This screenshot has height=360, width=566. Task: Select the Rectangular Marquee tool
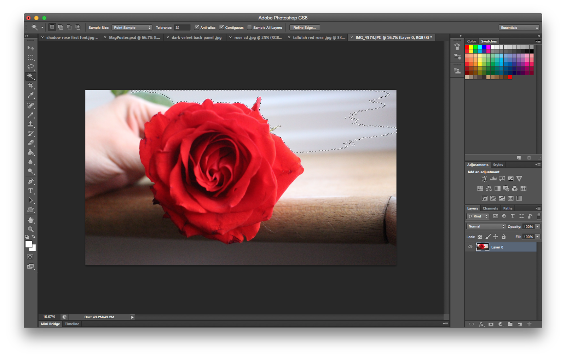click(x=31, y=58)
